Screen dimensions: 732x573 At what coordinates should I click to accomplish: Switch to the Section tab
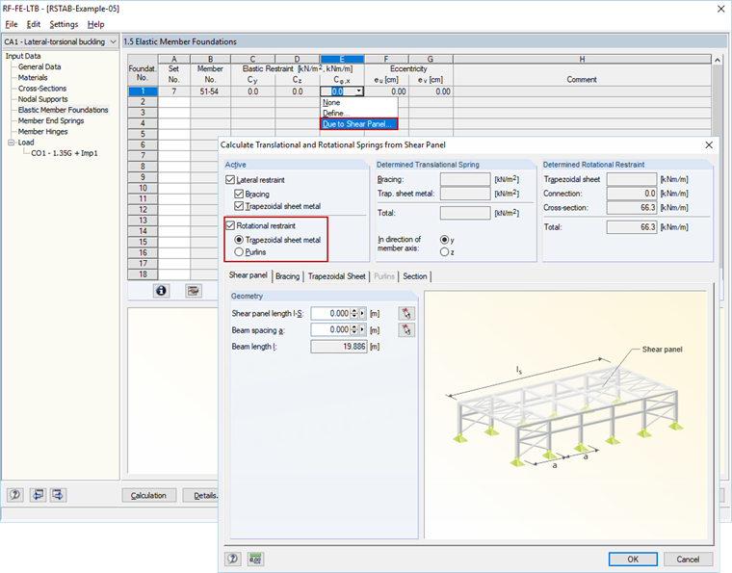(414, 276)
